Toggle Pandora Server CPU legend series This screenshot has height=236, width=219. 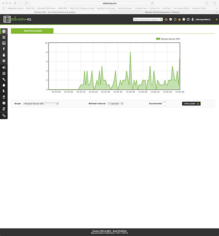click(x=168, y=39)
